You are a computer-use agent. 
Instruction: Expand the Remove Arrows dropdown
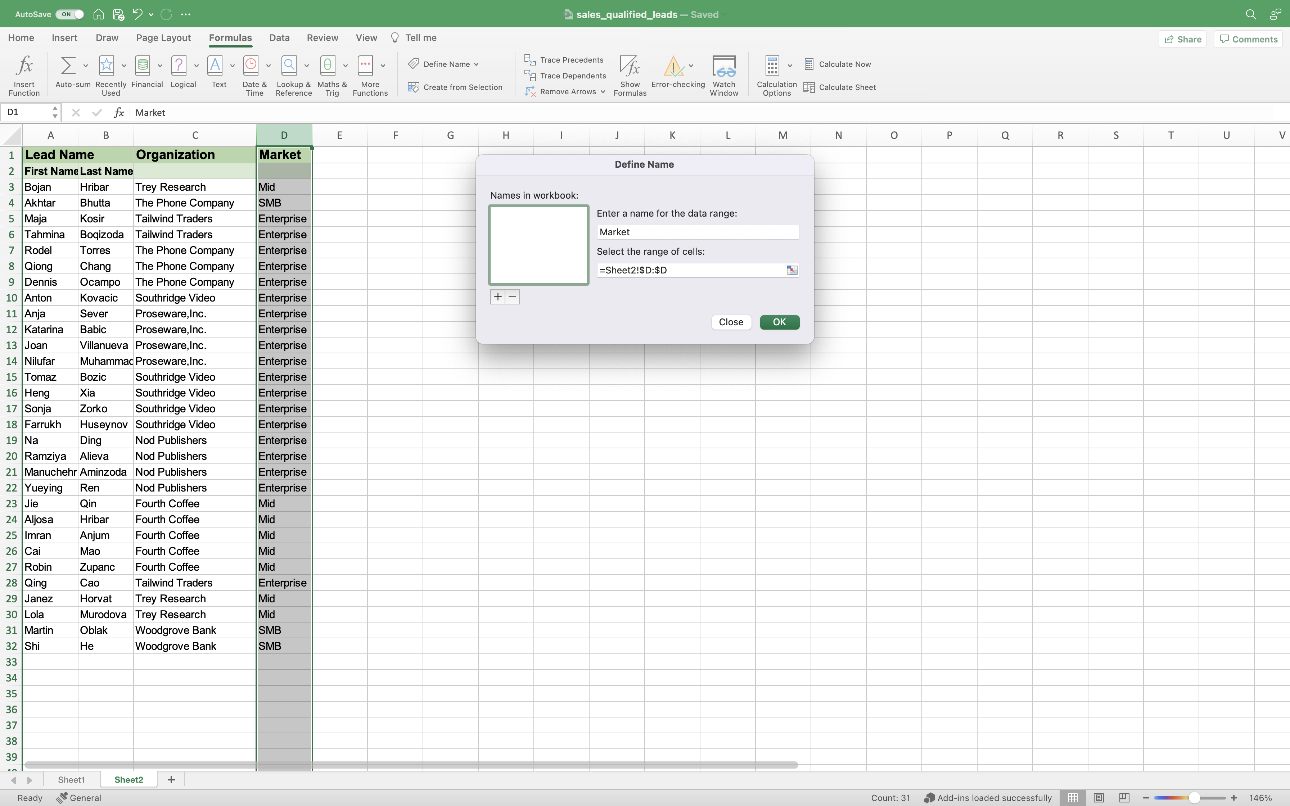[603, 92]
